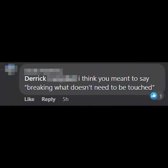Viewport: 168px width, 168px height.
Task: Open the 5h timestamp link
Action: pyautogui.click(x=66, y=99)
